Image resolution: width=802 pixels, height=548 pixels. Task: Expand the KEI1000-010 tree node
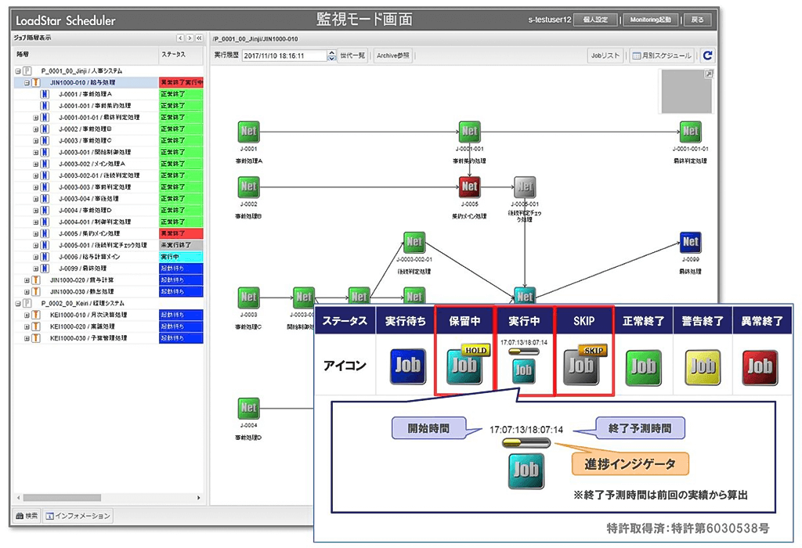tap(27, 315)
